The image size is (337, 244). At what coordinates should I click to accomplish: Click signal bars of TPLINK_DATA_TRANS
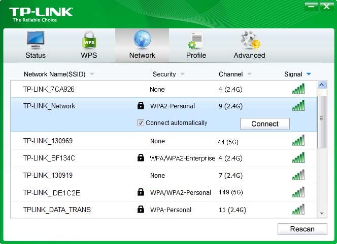point(298,209)
